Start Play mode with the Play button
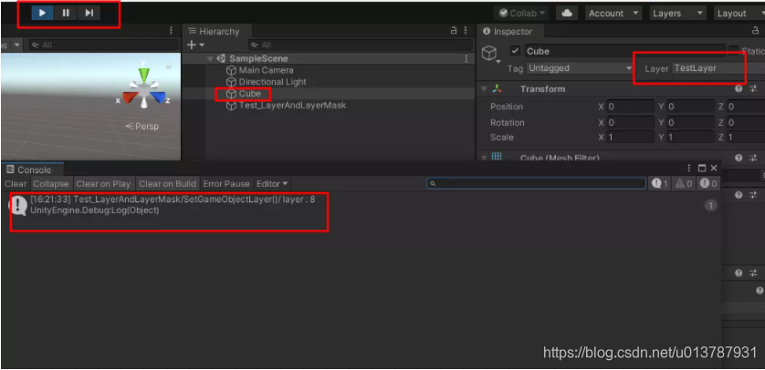This screenshot has height=370, width=765. (42, 13)
